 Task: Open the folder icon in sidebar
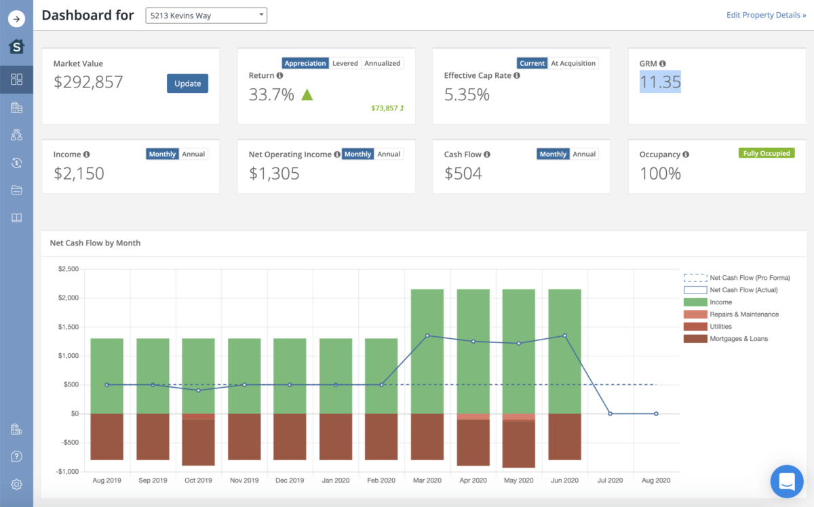16,190
